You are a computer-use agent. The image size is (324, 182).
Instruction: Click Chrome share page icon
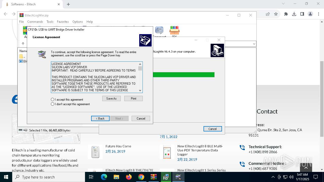[x=268, y=14]
